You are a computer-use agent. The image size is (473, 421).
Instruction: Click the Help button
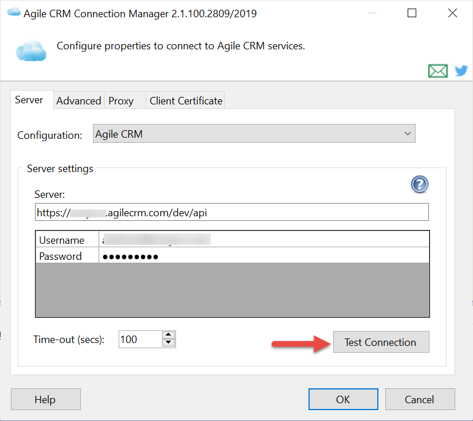[x=45, y=399]
